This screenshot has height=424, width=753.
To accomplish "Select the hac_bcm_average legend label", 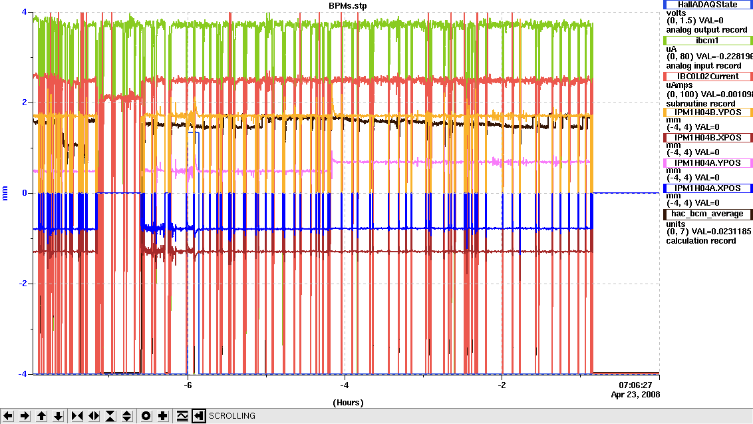I will [707, 214].
